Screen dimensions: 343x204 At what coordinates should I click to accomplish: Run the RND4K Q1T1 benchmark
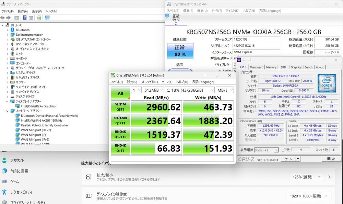point(120,148)
